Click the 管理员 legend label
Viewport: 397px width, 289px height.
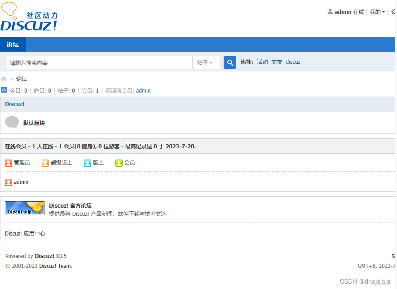(22, 163)
